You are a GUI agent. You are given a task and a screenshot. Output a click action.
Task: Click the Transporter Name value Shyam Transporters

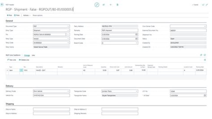pos(120,95)
